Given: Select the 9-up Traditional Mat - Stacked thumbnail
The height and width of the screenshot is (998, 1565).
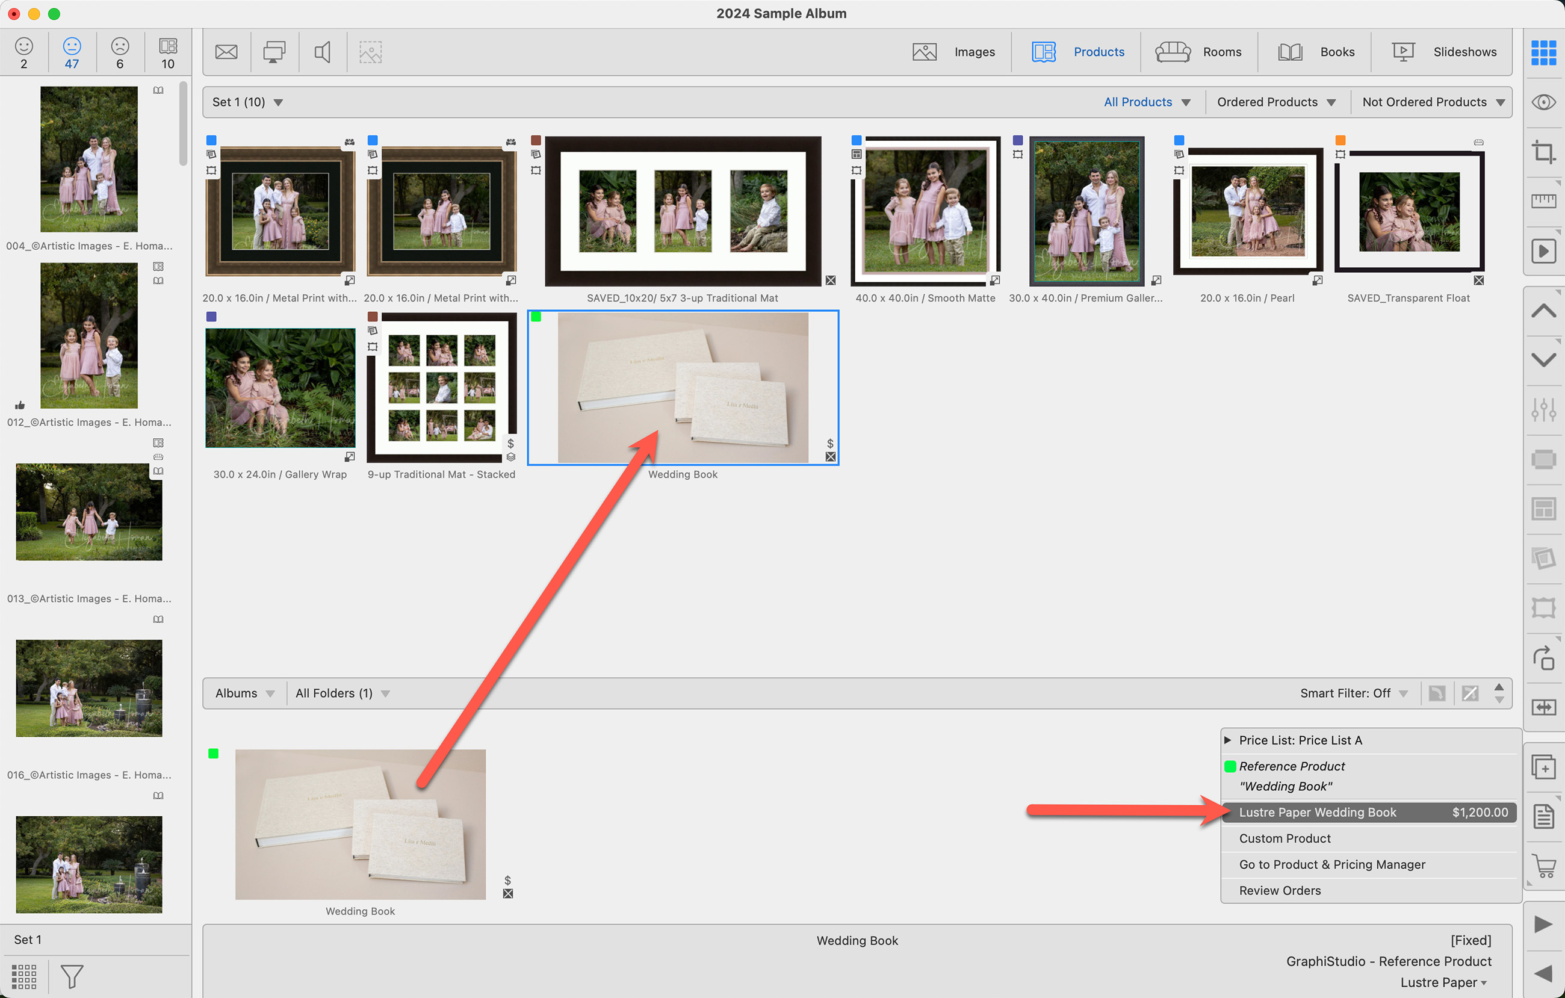Looking at the screenshot, I should (x=441, y=388).
